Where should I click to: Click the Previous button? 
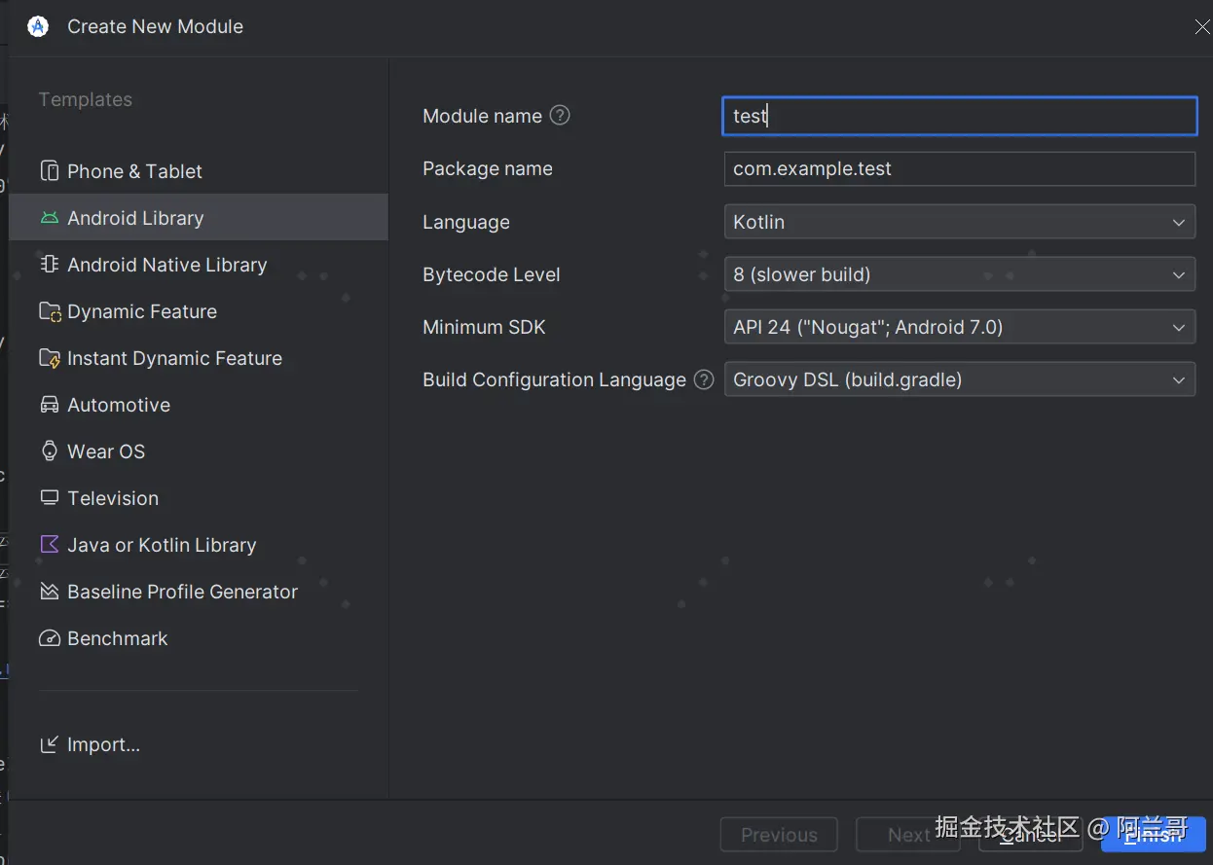tap(779, 835)
